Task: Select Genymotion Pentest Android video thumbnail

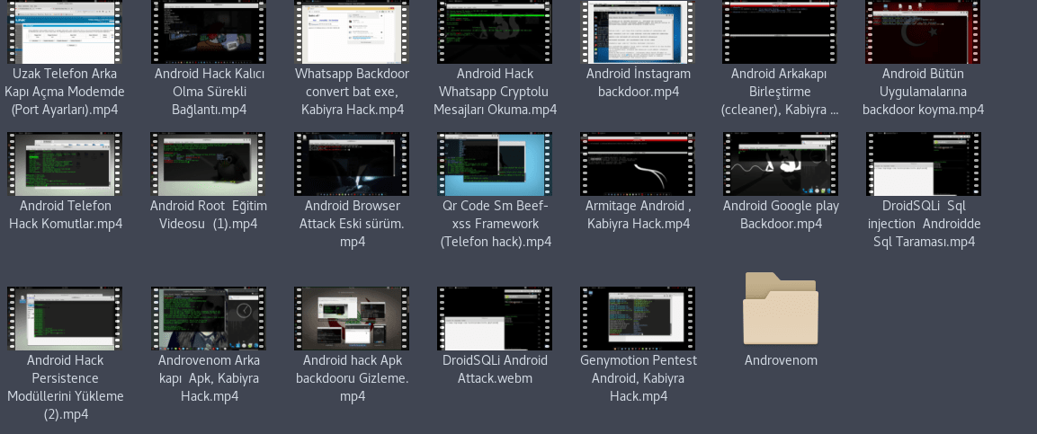Action: coord(638,318)
